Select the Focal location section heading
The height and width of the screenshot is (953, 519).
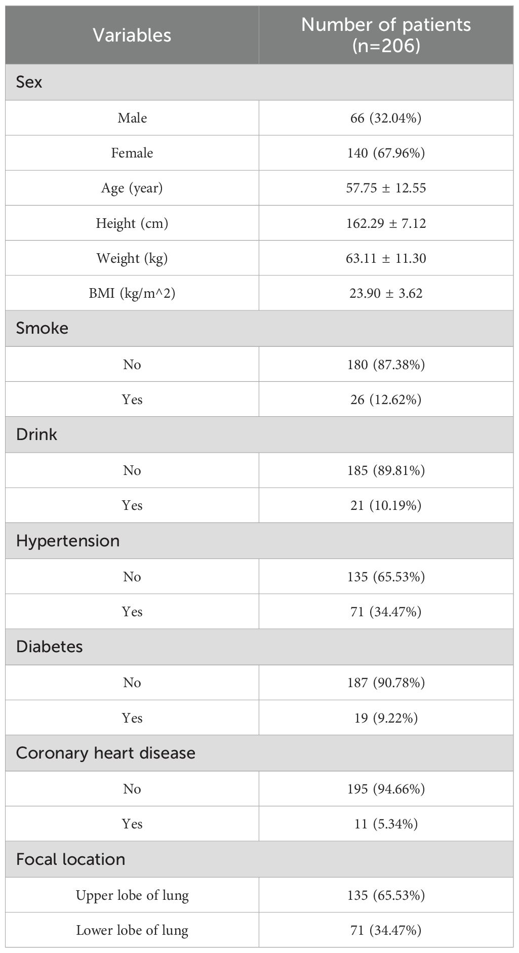[x=70, y=859]
